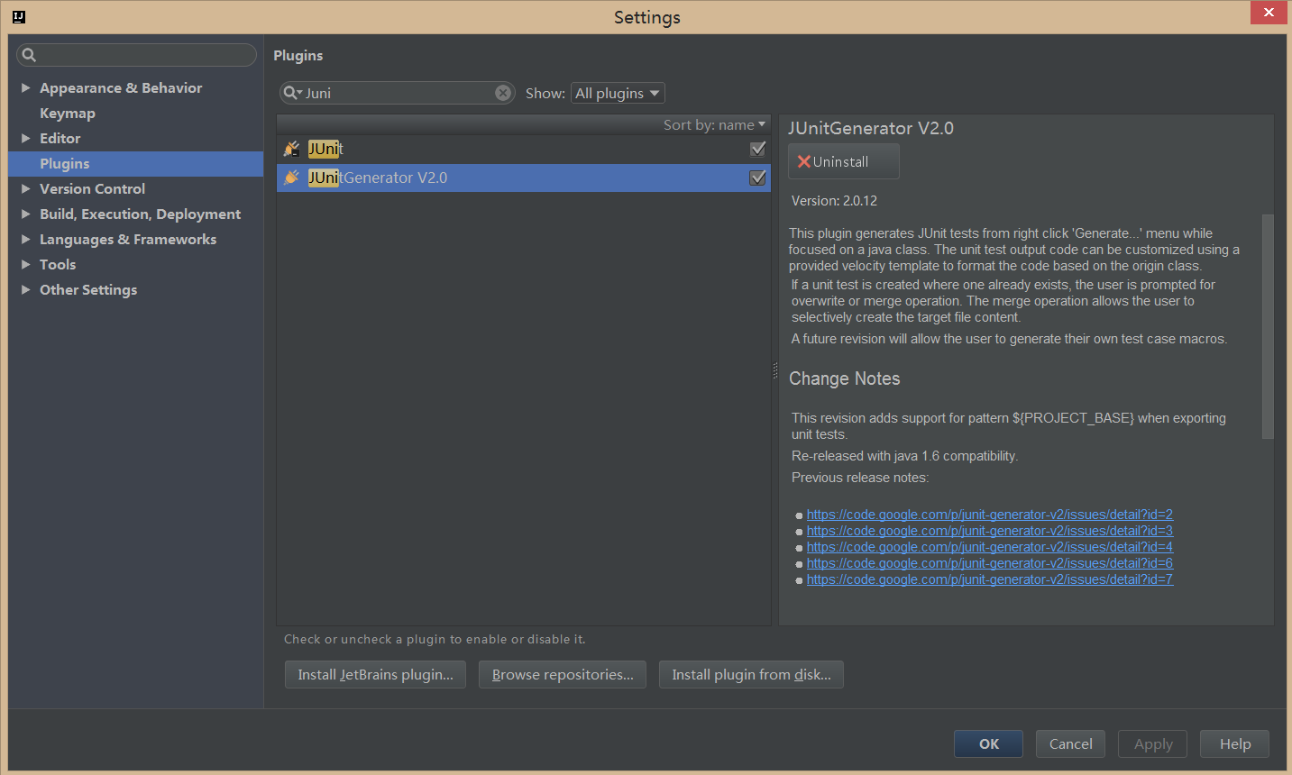The height and width of the screenshot is (775, 1292).
Task: Confirm settings with OK button
Action: tap(988, 743)
